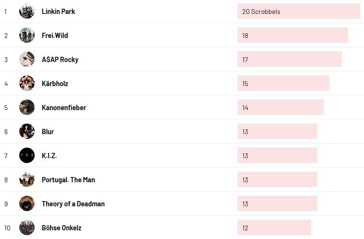Click Böhse Onkelz's 12 scrobbles bar

click(x=274, y=228)
